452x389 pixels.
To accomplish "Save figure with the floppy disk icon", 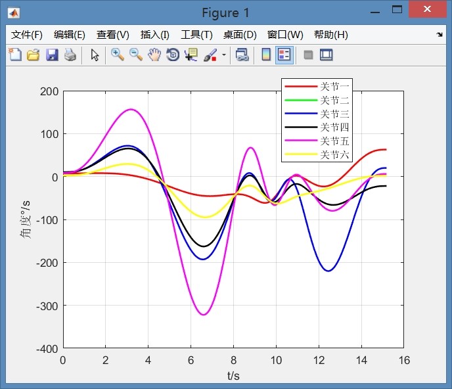I will pyautogui.click(x=52, y=55).
